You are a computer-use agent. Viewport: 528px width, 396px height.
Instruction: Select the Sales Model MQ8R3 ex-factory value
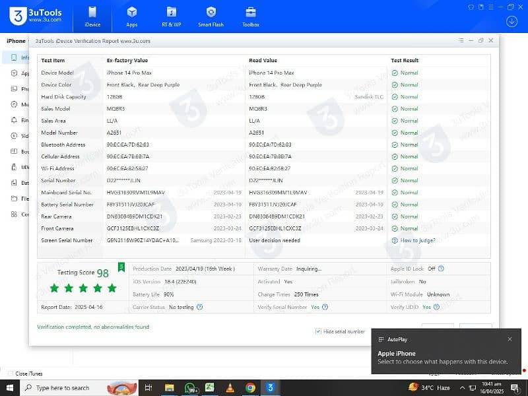coord(116,109)
